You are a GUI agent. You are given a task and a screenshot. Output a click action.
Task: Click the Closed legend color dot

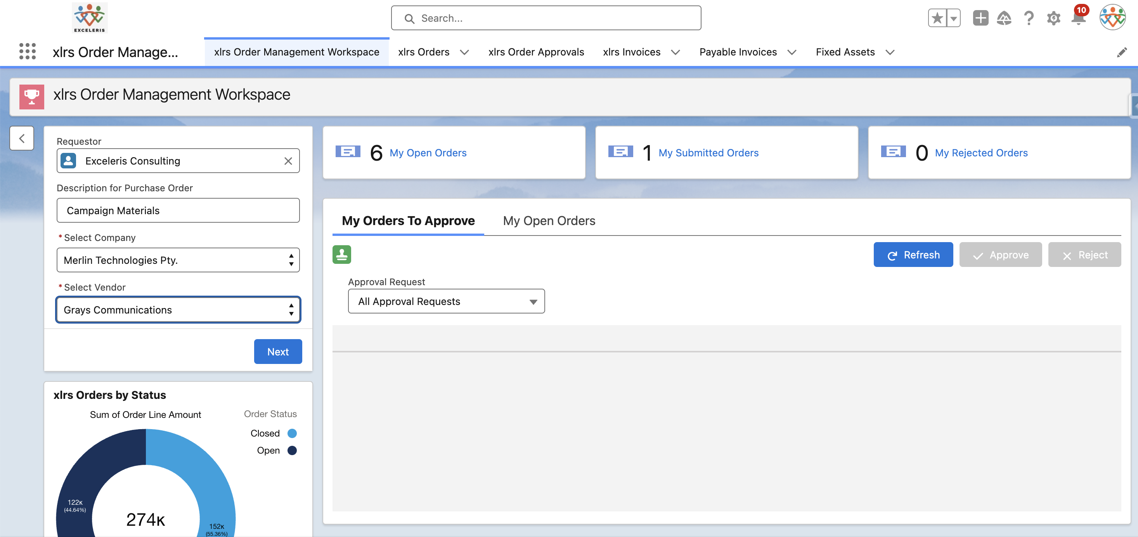click(292, 433)
